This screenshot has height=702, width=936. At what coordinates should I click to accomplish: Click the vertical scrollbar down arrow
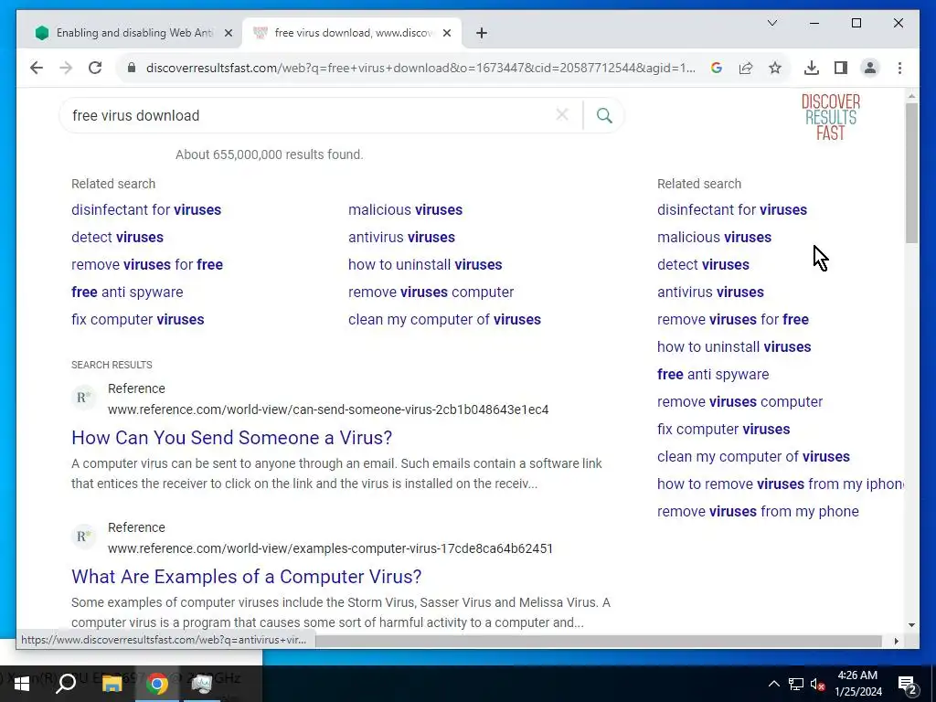pos(911,625)
